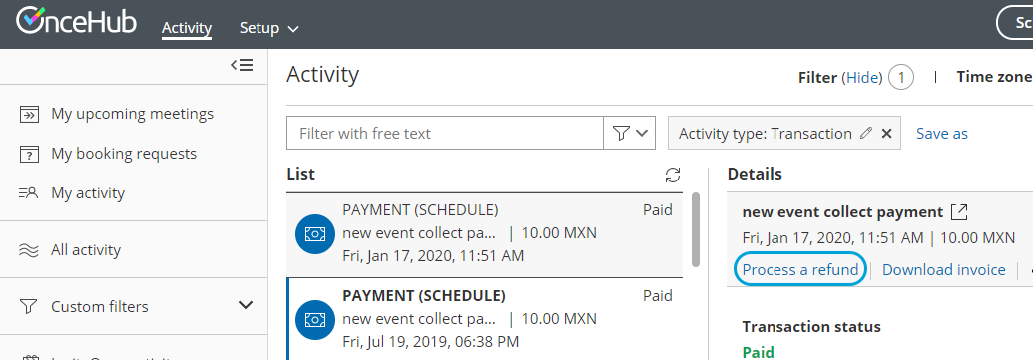Open the Setup menu

(x=268, y=28)
